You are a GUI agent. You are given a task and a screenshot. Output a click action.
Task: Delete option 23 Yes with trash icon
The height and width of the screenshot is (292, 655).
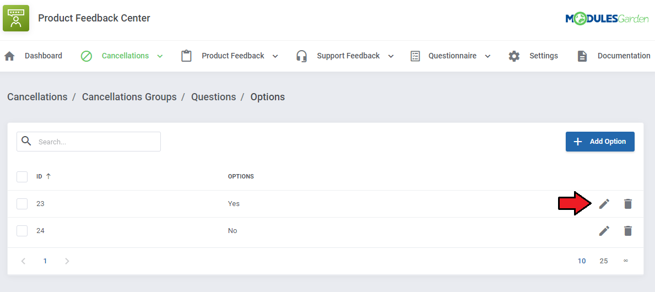628,204
